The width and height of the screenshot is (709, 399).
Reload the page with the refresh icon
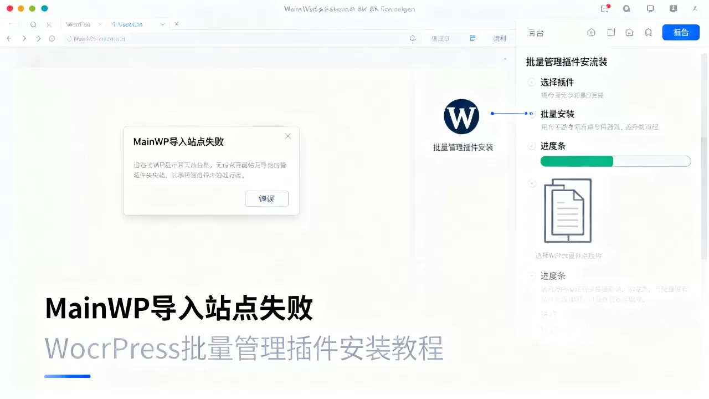(x=413, y=39)
